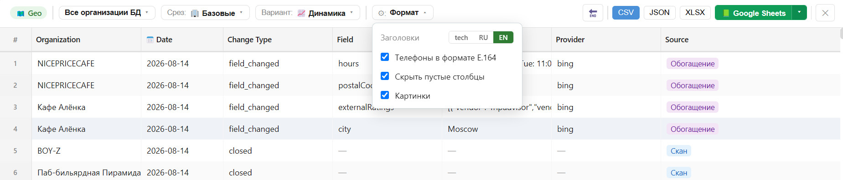Click 'field_changed' in row 3
The height and width of the screenshot is (180, 843).
(x=254, y=107)
